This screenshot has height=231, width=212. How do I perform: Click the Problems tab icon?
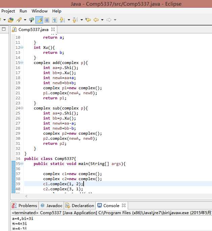tap(14, 205)
